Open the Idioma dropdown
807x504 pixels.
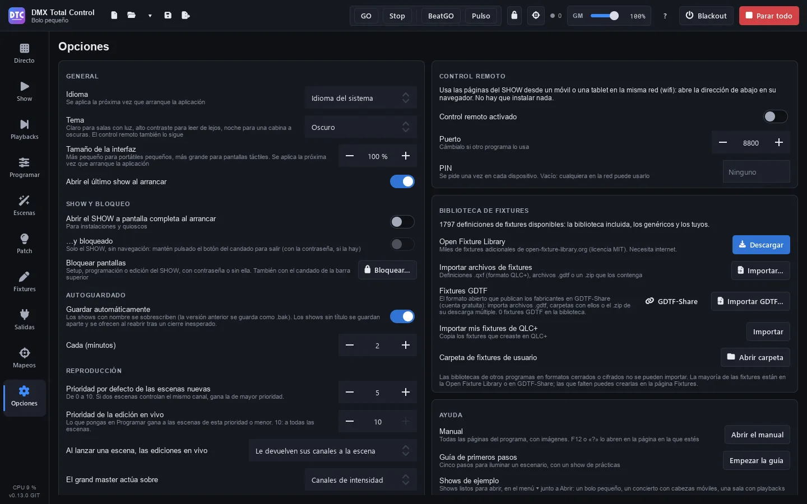coord(361,98)
